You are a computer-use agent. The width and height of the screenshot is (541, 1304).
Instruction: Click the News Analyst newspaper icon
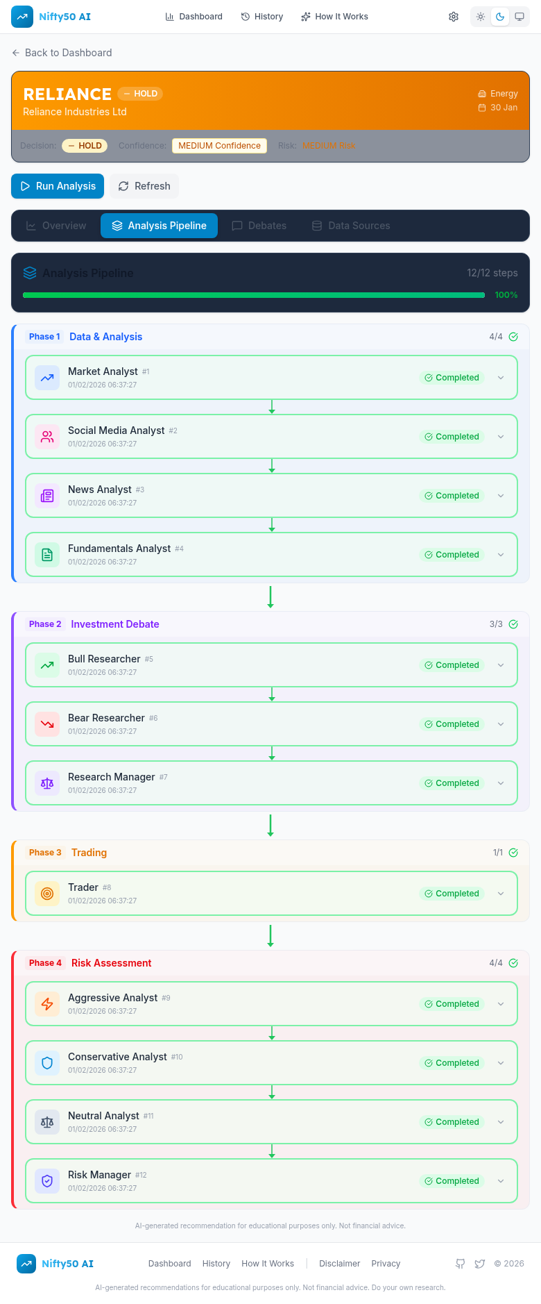click(47, 496)
